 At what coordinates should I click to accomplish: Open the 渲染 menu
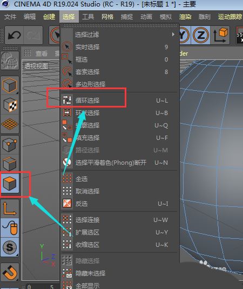[185, 17]
